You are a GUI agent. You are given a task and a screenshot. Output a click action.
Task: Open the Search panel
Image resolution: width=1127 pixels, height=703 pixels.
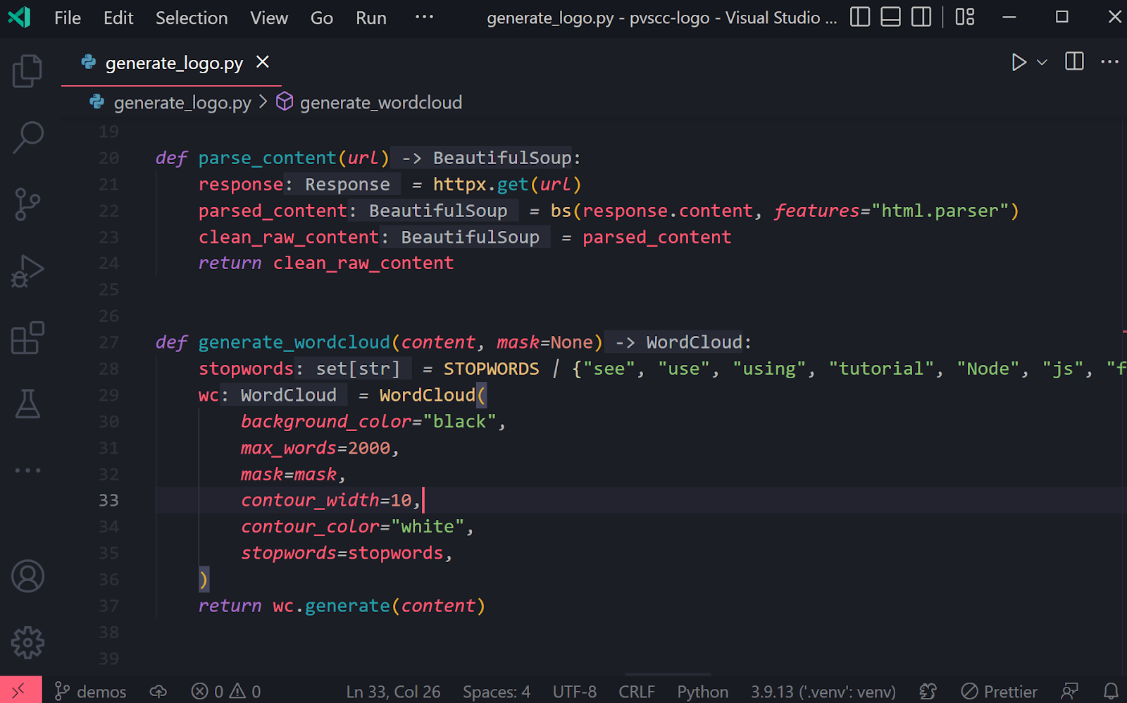tap(27, 137)
